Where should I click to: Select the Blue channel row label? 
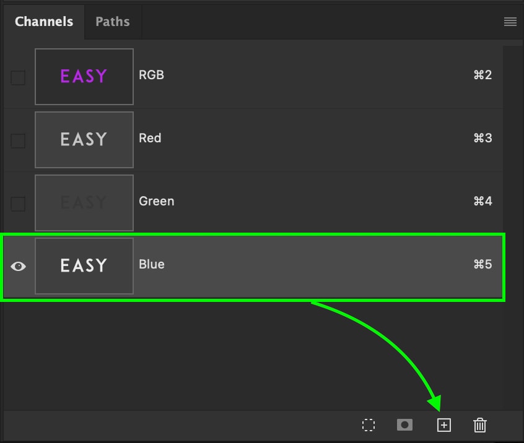point(152,265)
